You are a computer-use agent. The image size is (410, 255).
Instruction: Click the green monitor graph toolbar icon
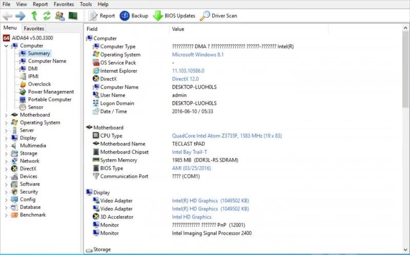click(x=73, y=16)
